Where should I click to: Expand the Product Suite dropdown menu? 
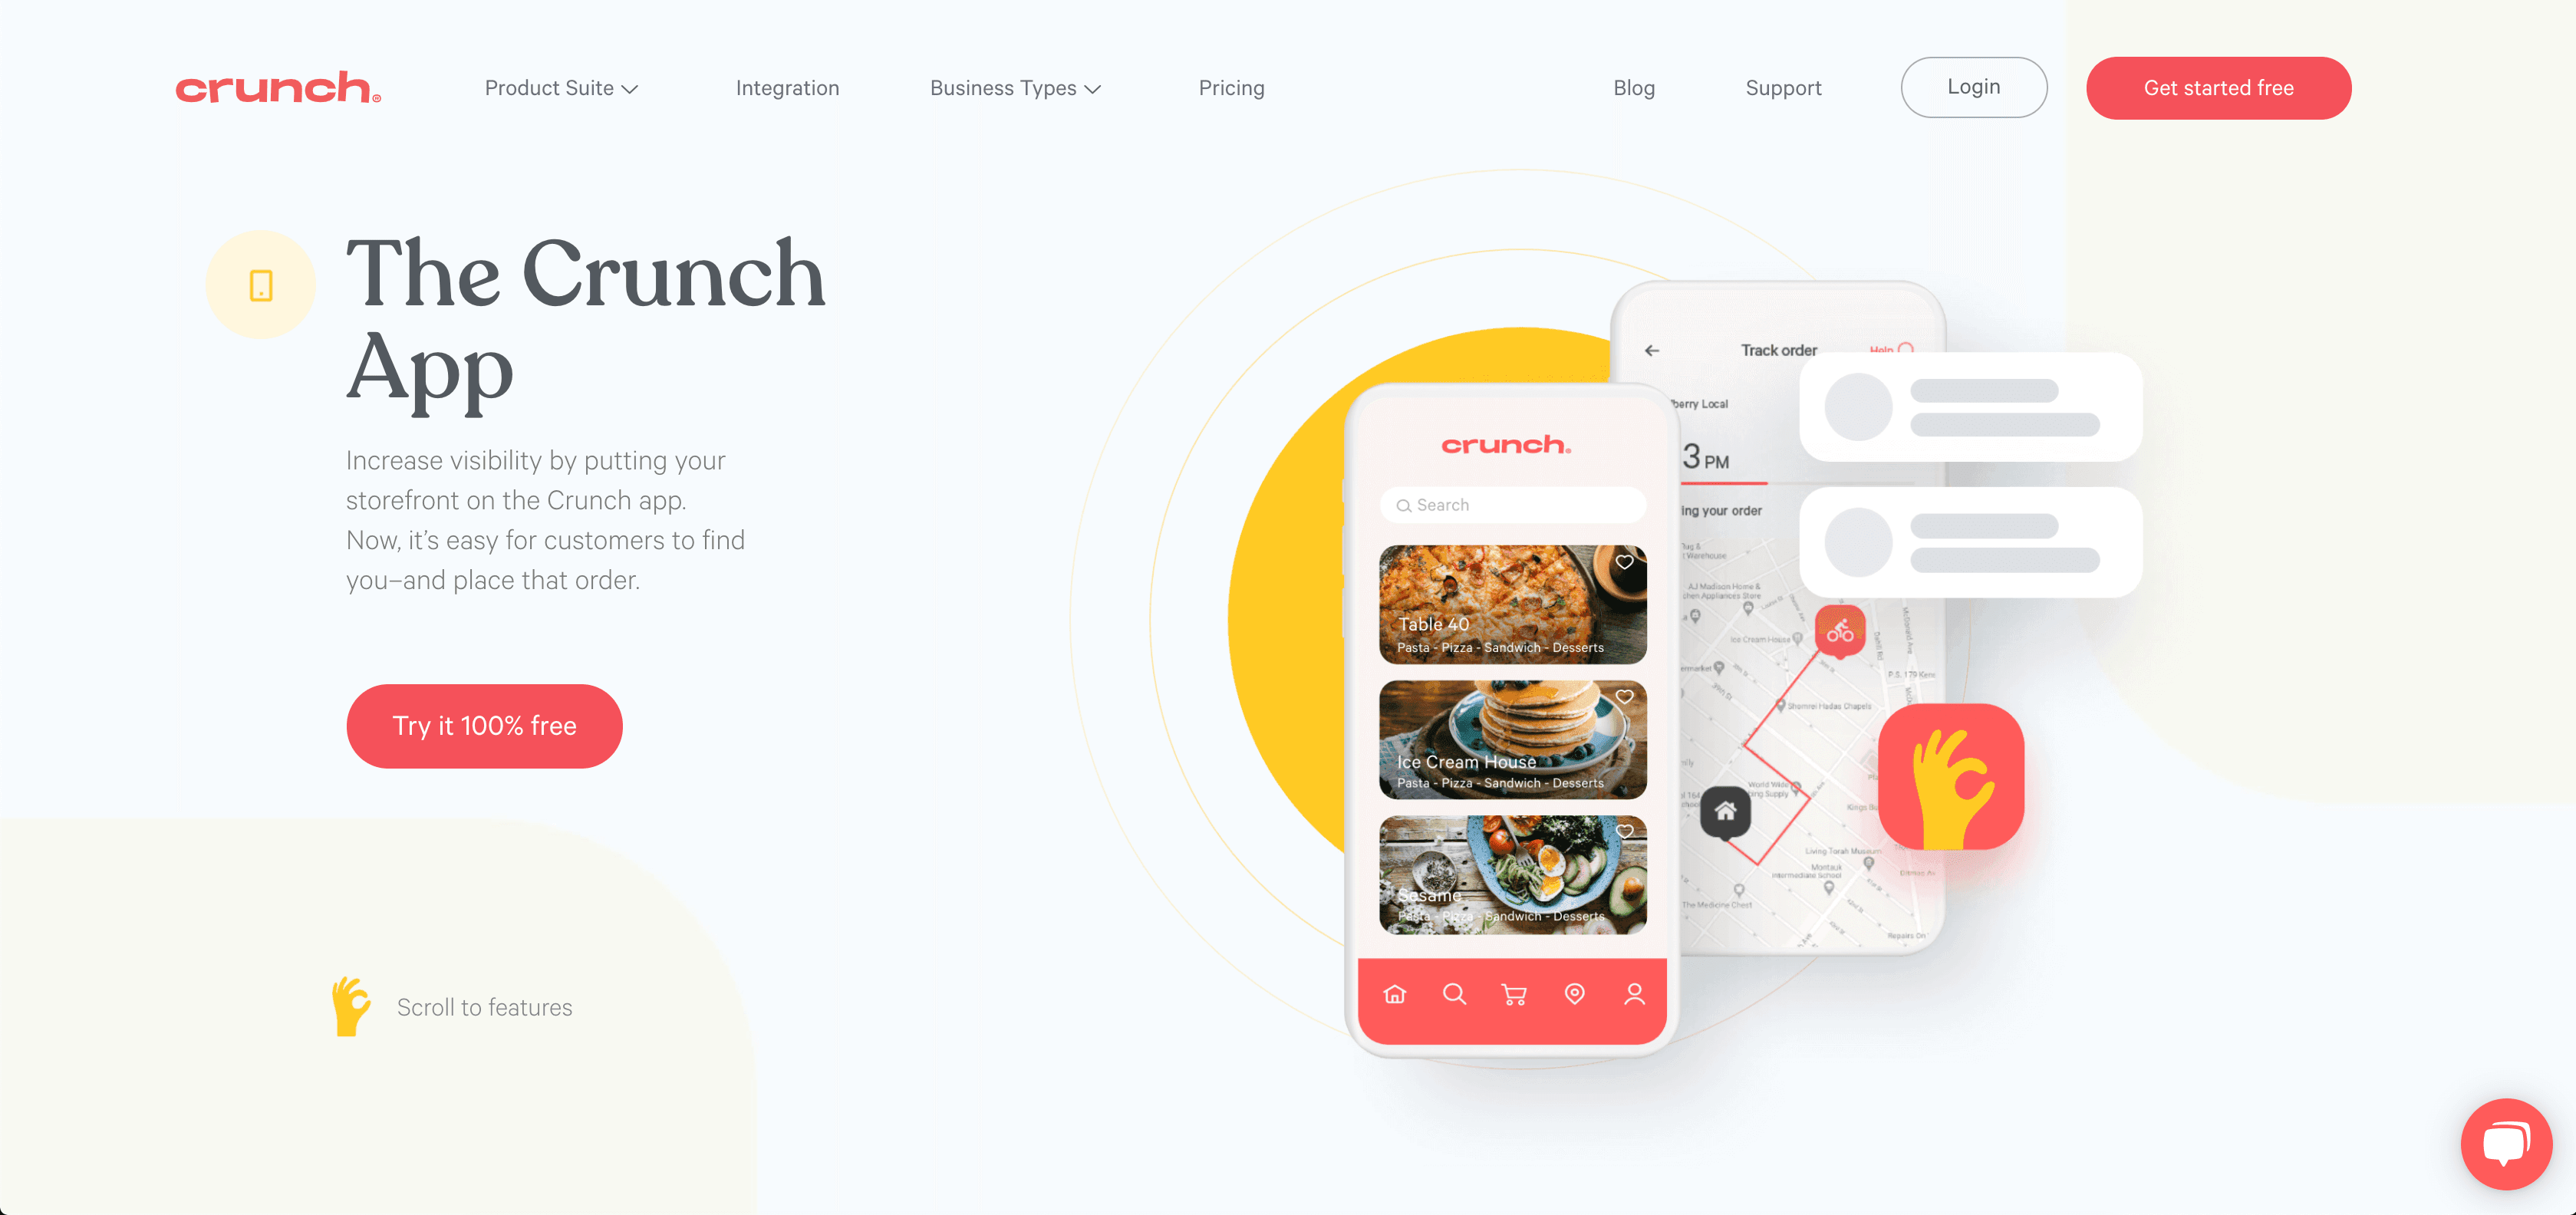pyautogui.click(x=560, y=87)
